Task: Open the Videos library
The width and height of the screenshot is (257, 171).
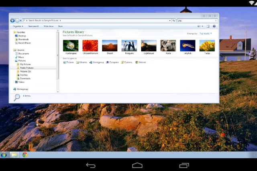Action: click(x=20, y=82)
